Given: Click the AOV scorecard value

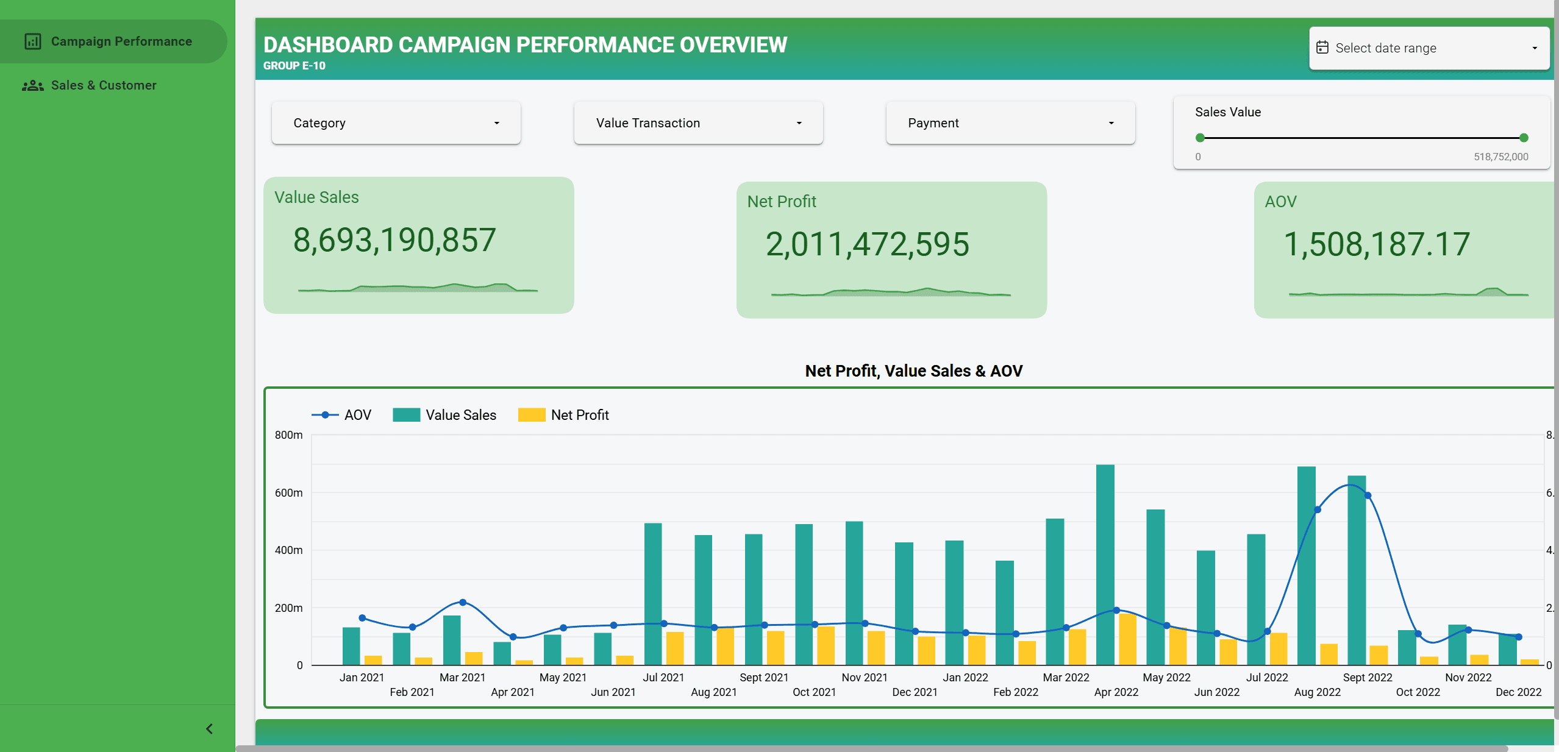Looking at the screenshot, I should (x=1377, y=244).
